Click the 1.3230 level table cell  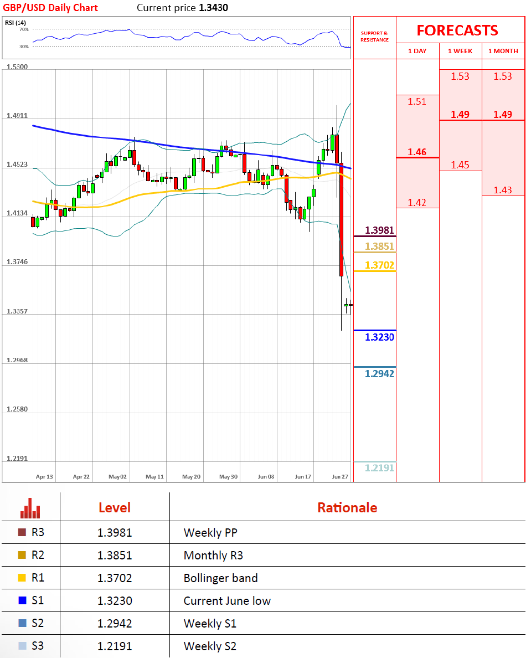tap(115, 600)
